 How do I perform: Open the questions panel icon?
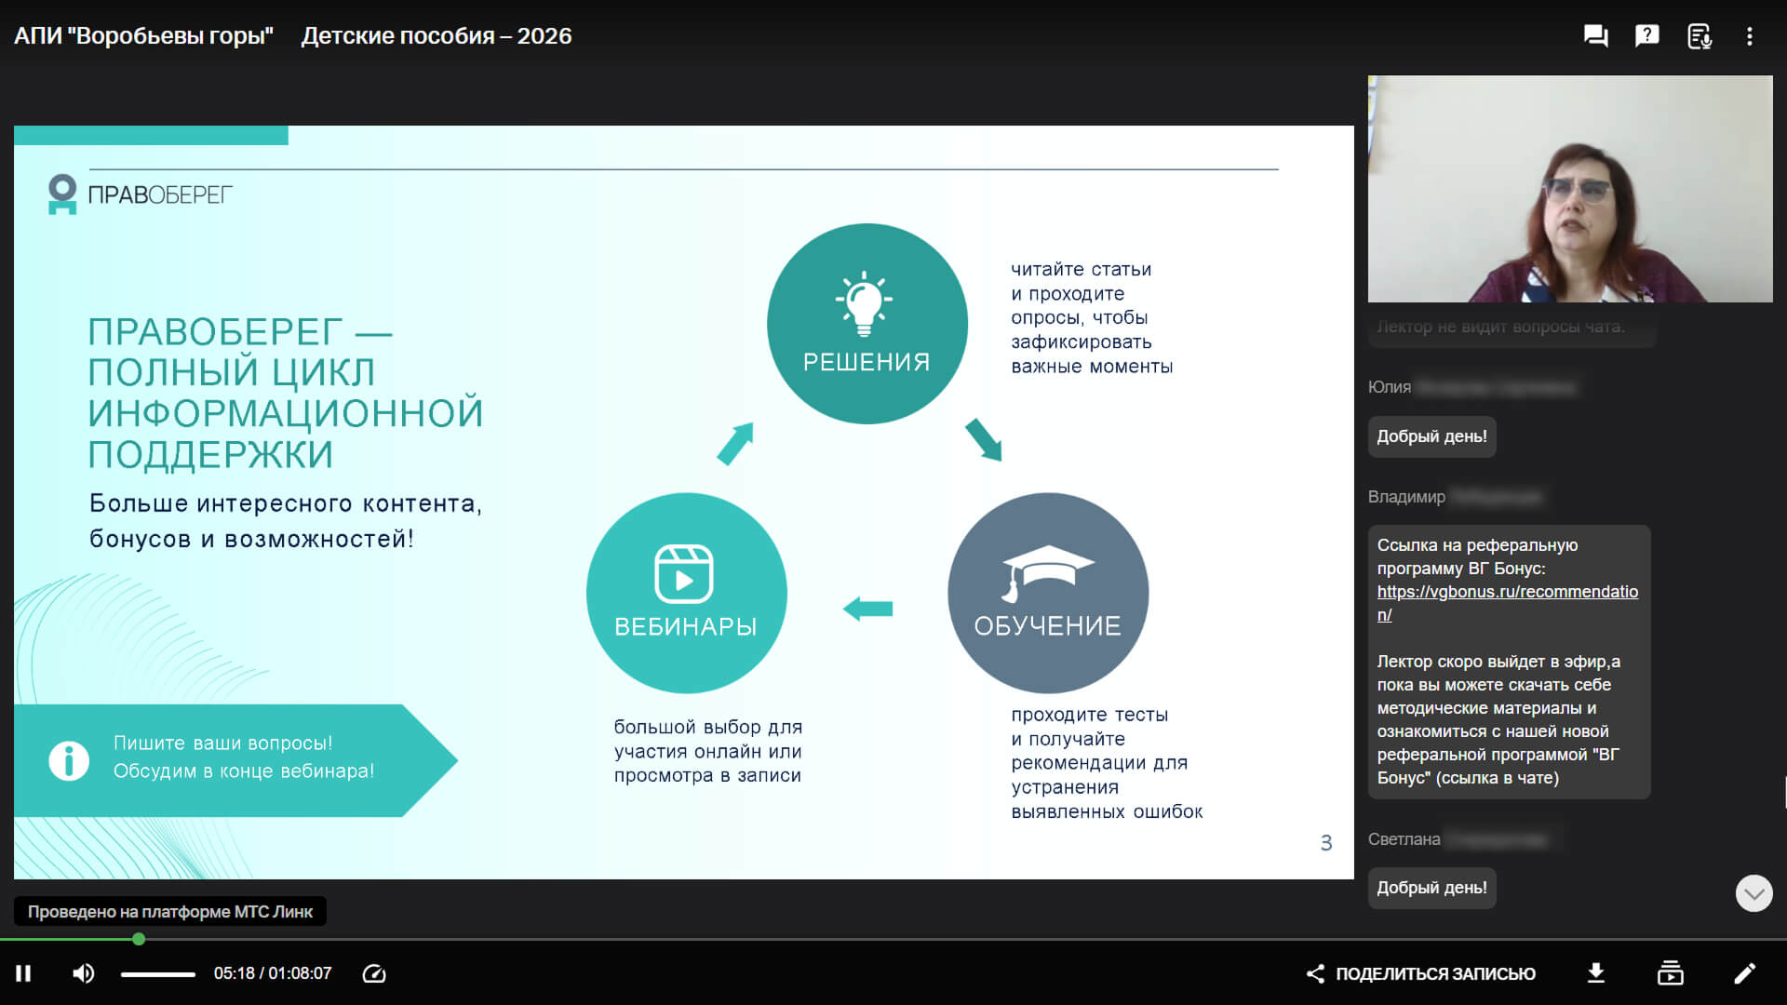(1646, 36)
